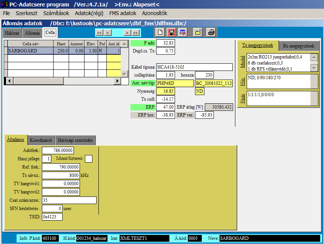Click the Cella név column header
Image resolution: width=324 pixels, height=244 pixels.
(x=31, y=44)
